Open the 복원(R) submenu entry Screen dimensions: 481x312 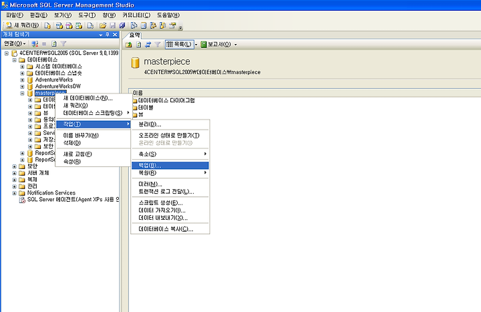tap(170, 173)
